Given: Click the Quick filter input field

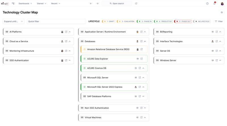Looking at the screenshot, I should click(x=56, y=21).
